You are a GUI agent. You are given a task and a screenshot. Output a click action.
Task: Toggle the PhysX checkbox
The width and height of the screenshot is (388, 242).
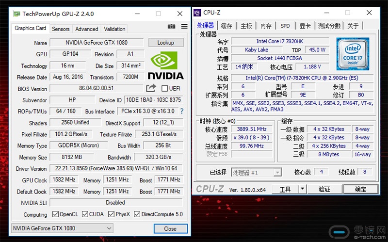(x=111, y=214)
